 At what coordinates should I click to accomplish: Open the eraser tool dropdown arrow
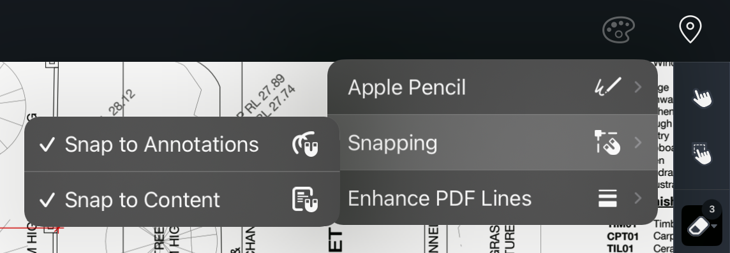tap(713, 226)
